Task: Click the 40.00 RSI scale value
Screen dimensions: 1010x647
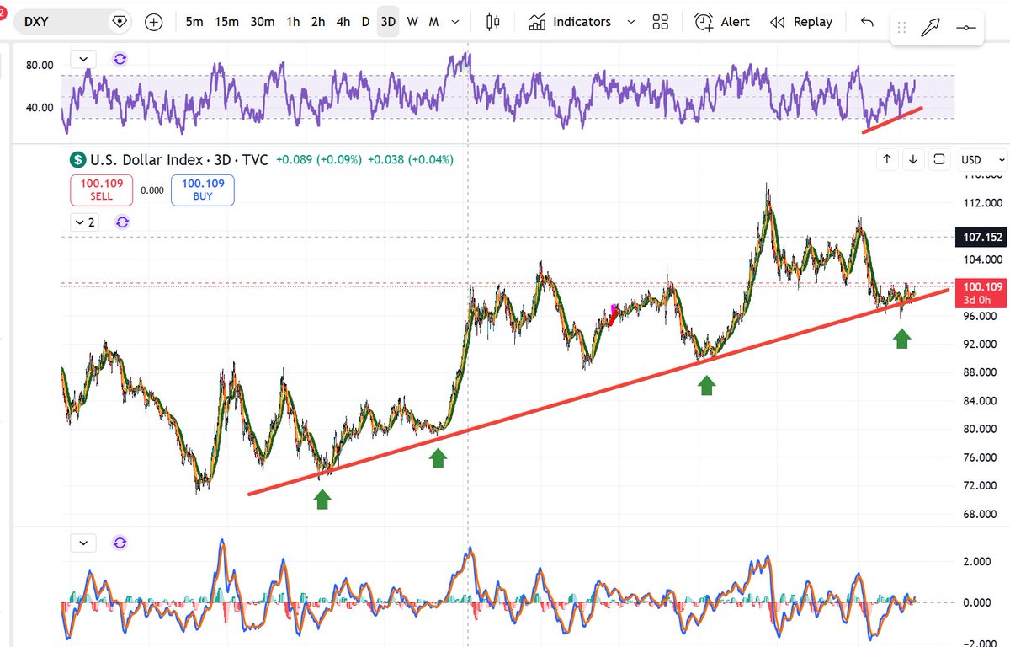Action: 40,108
